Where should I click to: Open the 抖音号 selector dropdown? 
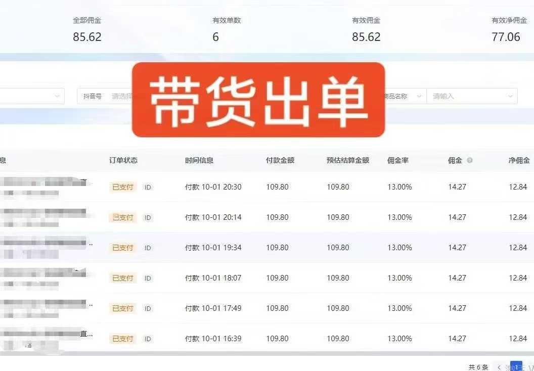(x=121, y=96)
